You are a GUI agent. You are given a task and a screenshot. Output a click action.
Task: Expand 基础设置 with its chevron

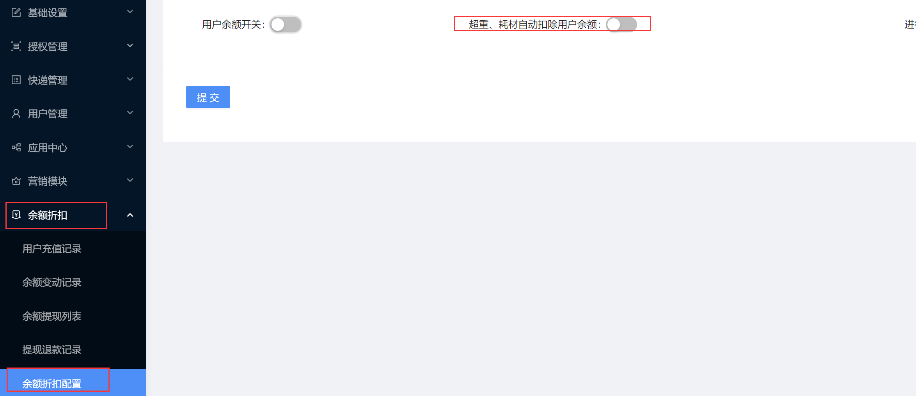pyautogui.click(x=130, y=12)
